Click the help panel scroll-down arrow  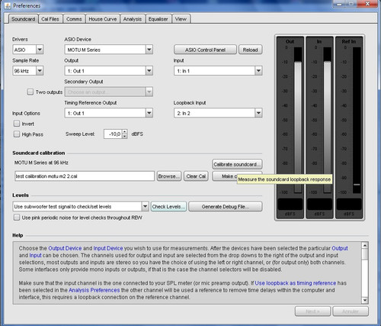365,300
